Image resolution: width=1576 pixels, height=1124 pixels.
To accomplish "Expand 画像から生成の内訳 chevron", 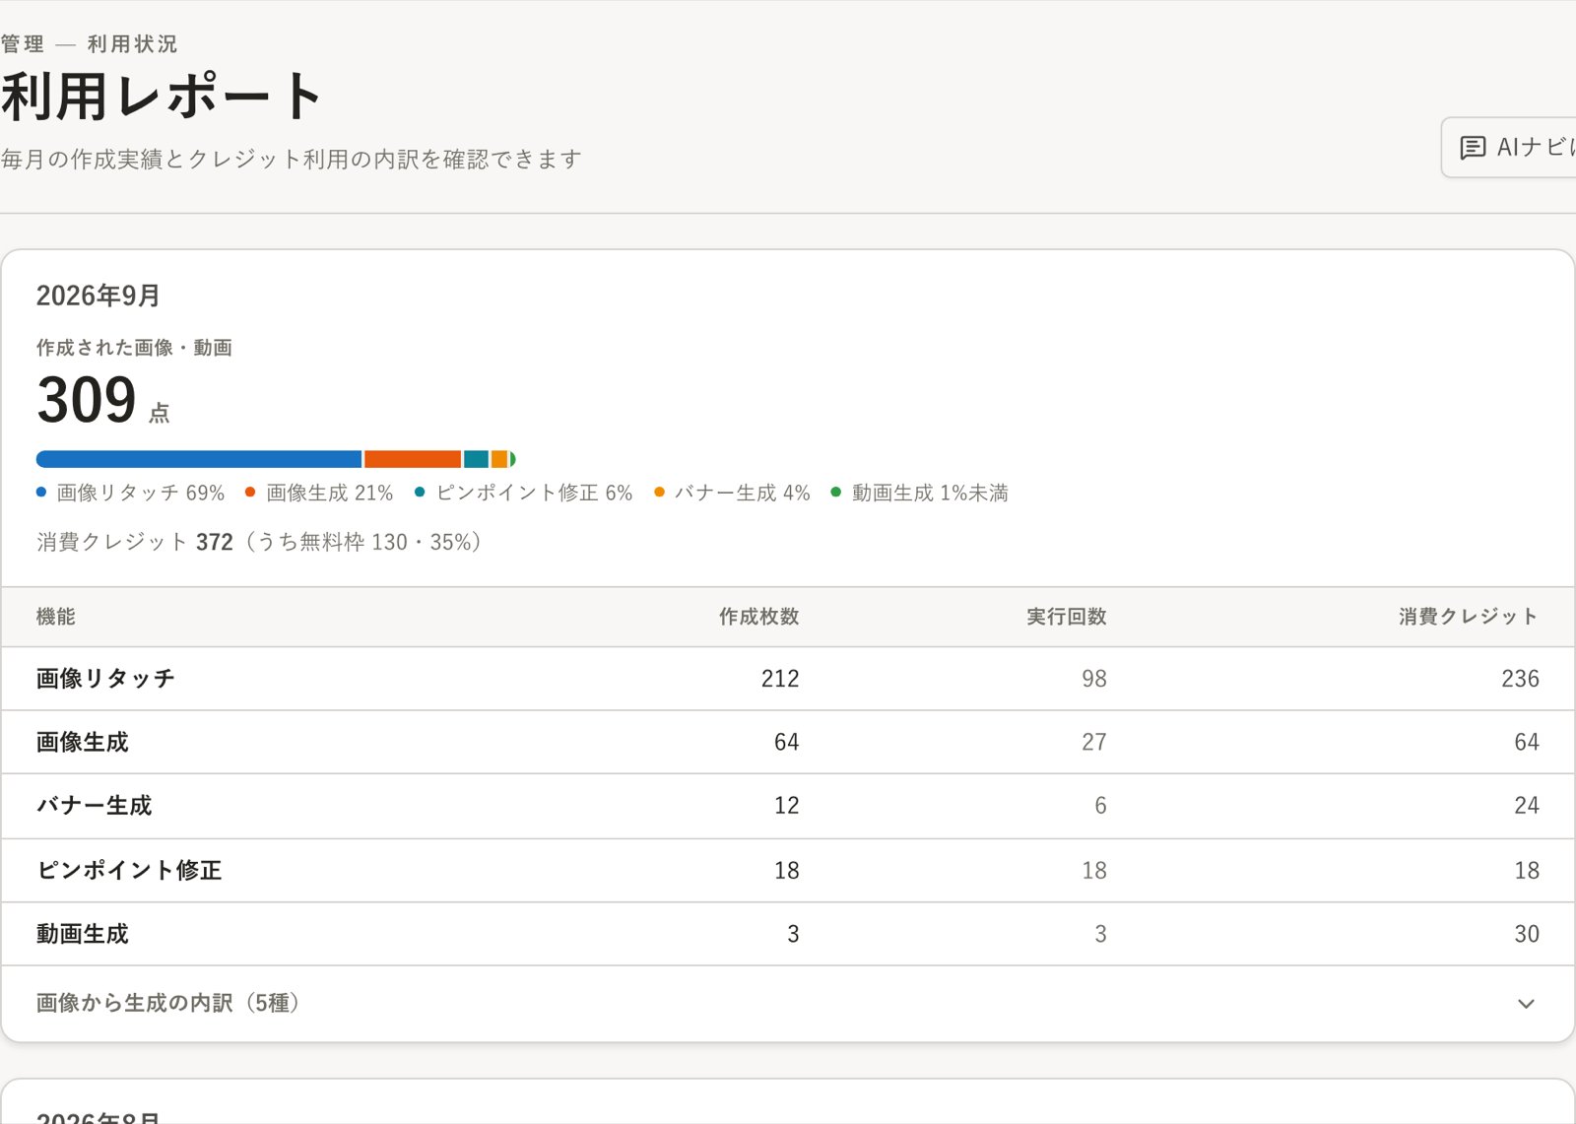I will click(x=1526, y=1004).
